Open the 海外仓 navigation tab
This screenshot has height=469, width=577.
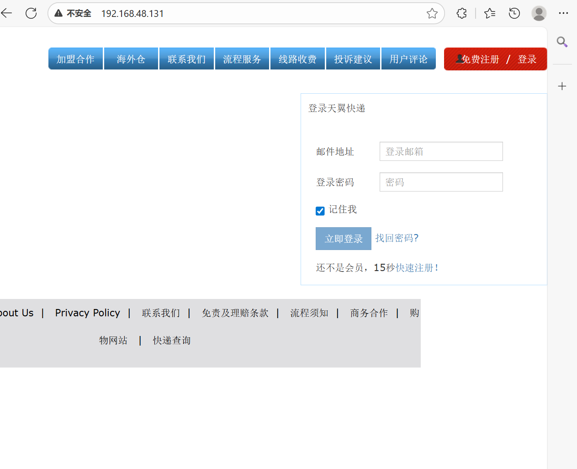click(x=131, y=59)
